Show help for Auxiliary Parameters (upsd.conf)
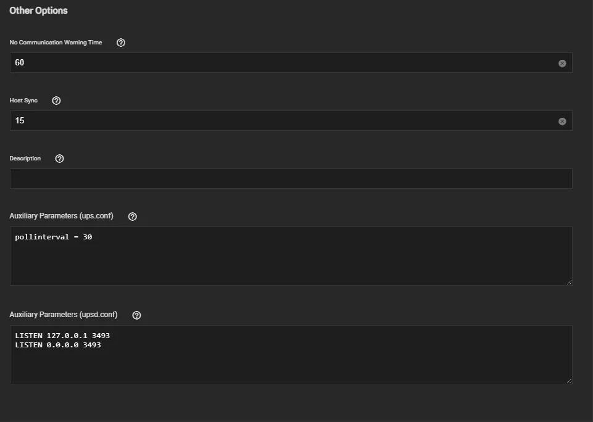The image size is (593, 422). pyautogui.click(x=137, y=315)
